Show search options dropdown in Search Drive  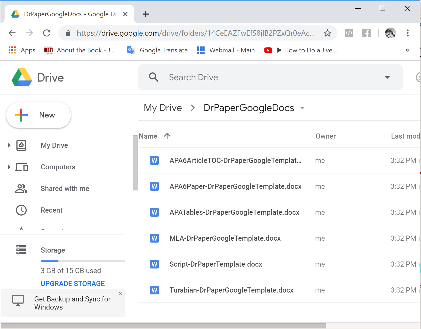387,78
